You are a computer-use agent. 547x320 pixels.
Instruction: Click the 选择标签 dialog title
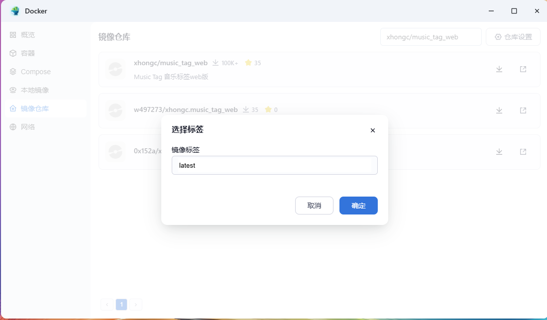click(188, 129)
